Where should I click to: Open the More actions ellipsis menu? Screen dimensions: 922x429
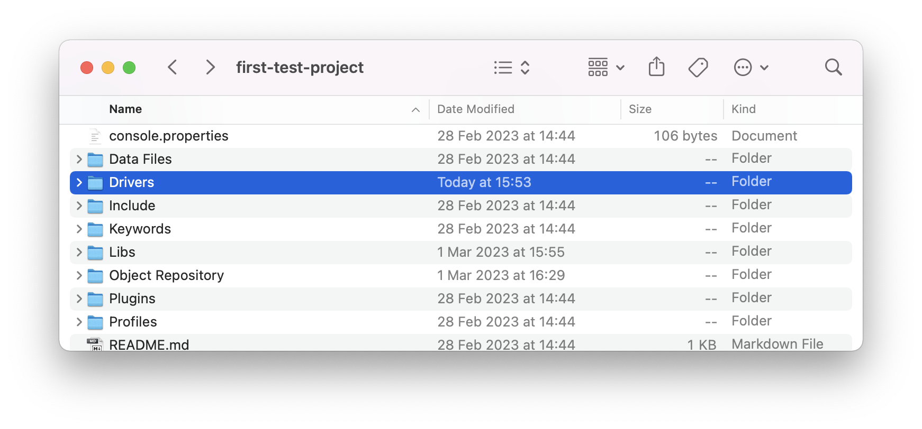[743, 67]
